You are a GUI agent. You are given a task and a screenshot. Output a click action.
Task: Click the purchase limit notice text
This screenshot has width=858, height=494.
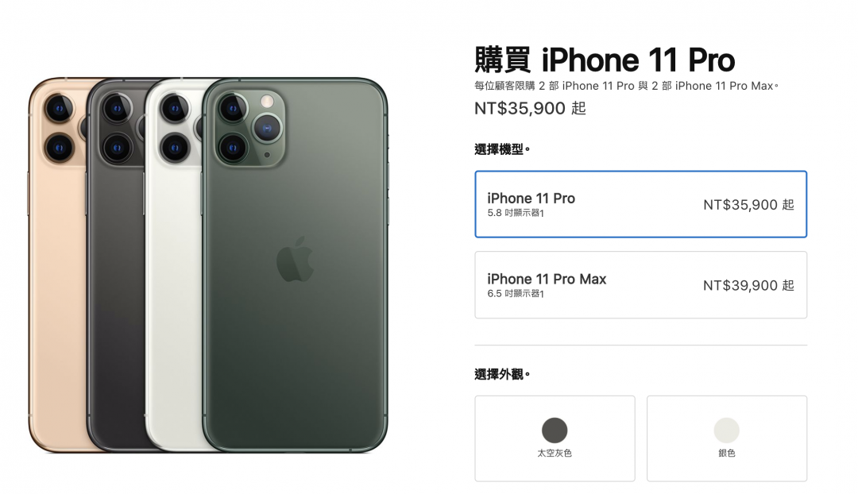pos(626,86)
